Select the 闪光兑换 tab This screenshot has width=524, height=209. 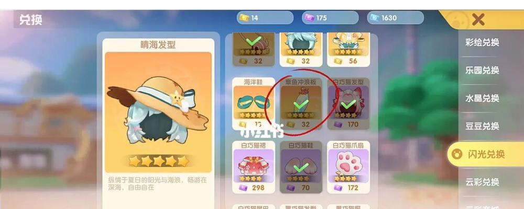point(486,154)
